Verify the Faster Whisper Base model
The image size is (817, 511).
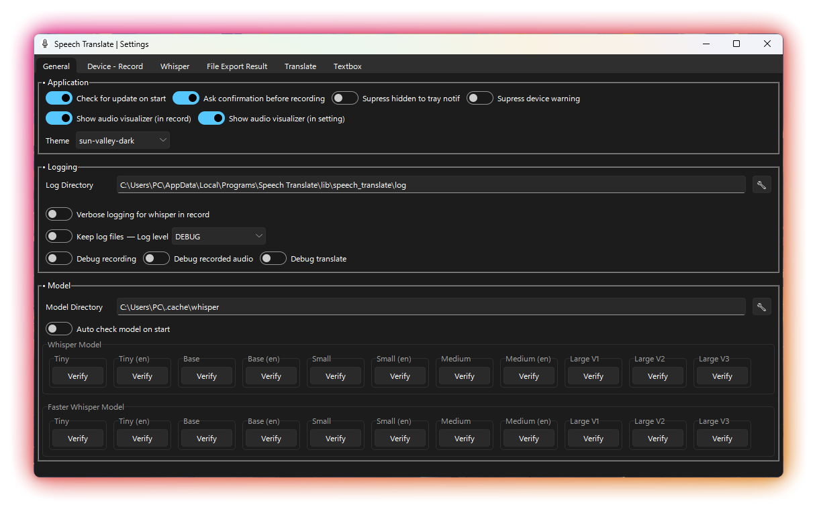207,439
